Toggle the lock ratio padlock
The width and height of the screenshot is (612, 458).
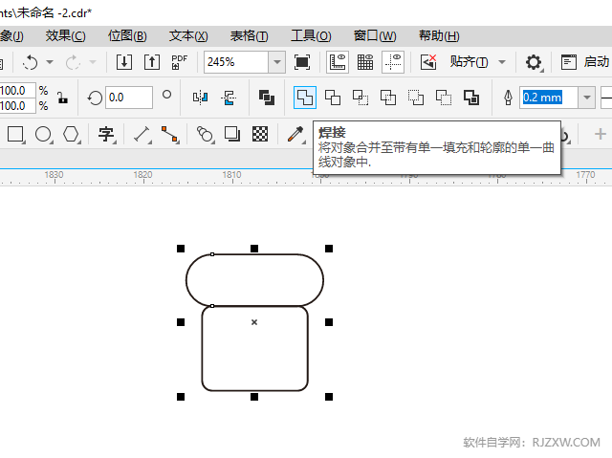62,98
